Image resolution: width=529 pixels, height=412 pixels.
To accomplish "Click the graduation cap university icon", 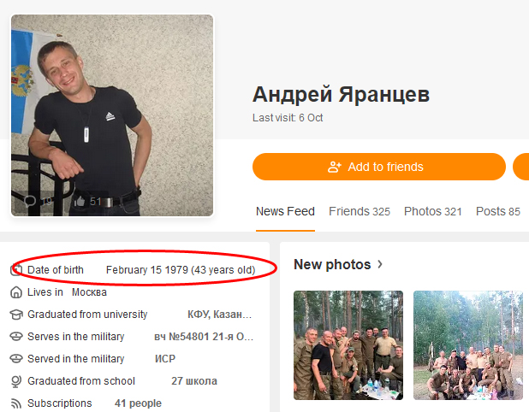I will coord(16,315).
